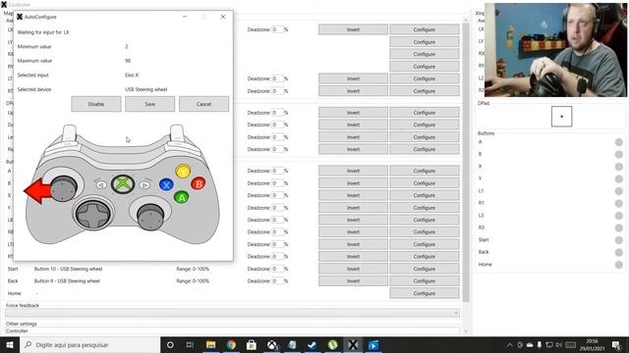The width and height of the screenshot is (629, 353).
Task: Click Configure in the A button row
Action: [x=424, y=171]
